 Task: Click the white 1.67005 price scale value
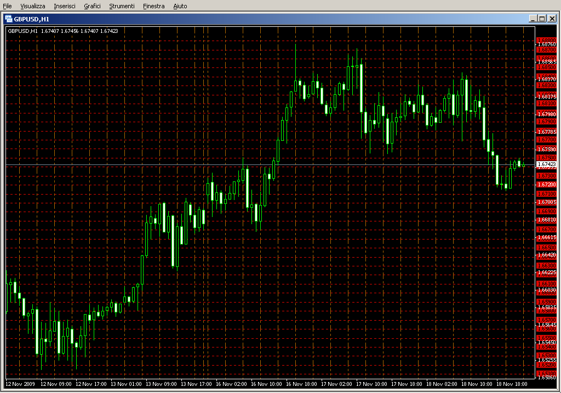point(547,202)
